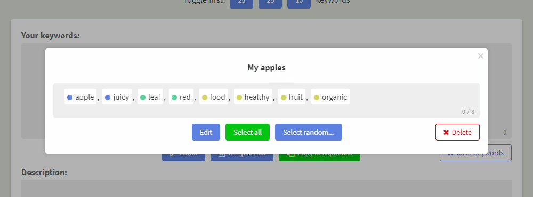Image resolution: width=533 pixels, height=197 pixels.
Task: Click the green dot on leaf
Action: point(143,97)
